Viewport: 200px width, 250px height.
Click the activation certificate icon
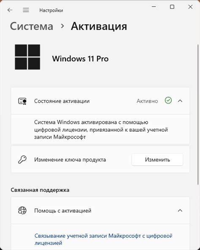pyautogui.click(x=22, y=101)
